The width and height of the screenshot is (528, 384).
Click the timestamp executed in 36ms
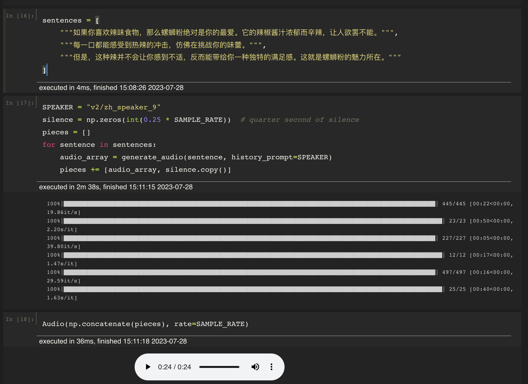(x=113, y=341)
